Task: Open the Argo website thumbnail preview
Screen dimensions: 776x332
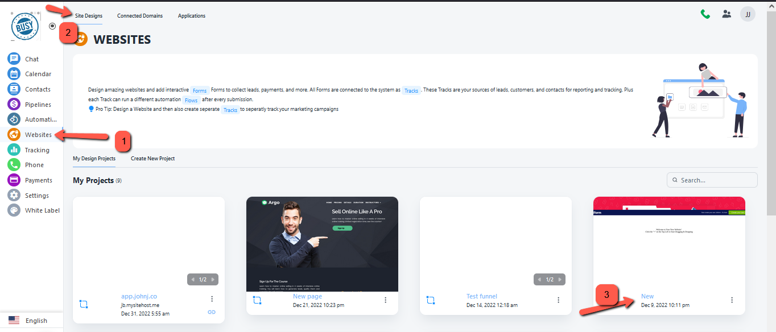Action: pos(322,243)
